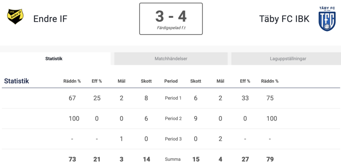Select the Period 1 row label
Screen dimensions: 341x168
(x=173, y=98)
